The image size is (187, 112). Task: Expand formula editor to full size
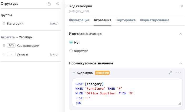click(170, 73)
